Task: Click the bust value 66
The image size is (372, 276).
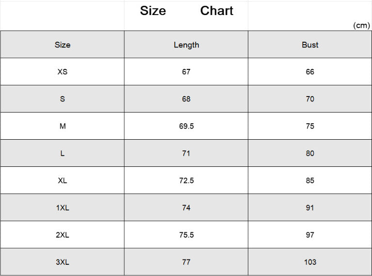Action: [x=310, y=72]
